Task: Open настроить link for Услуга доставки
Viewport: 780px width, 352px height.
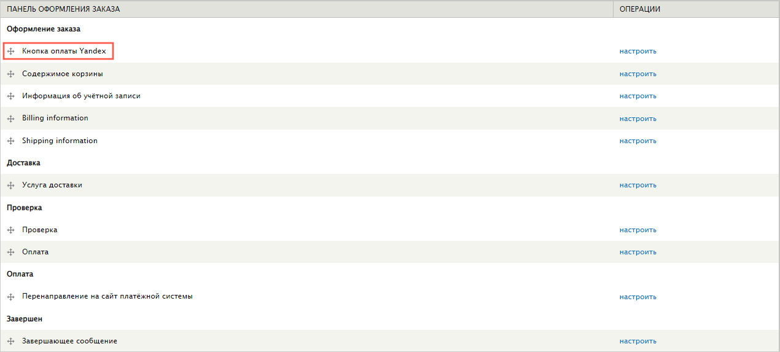Action: click(638, 185)
